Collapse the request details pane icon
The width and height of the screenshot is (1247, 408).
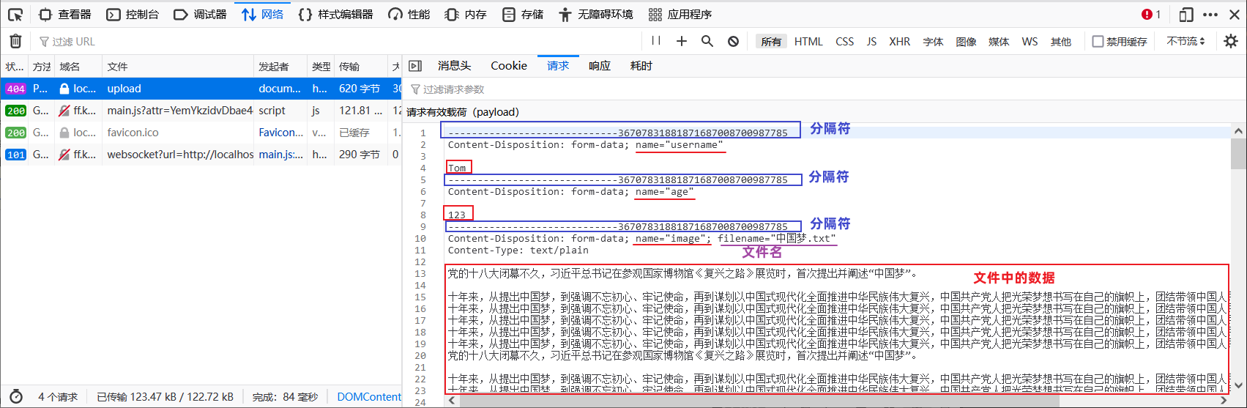415,66
